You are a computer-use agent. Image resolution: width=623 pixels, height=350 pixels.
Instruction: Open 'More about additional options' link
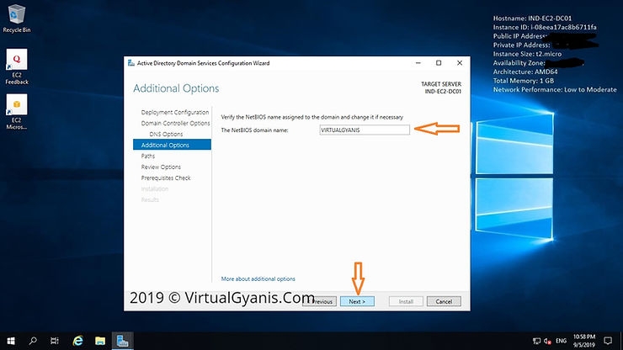point(258,278)
